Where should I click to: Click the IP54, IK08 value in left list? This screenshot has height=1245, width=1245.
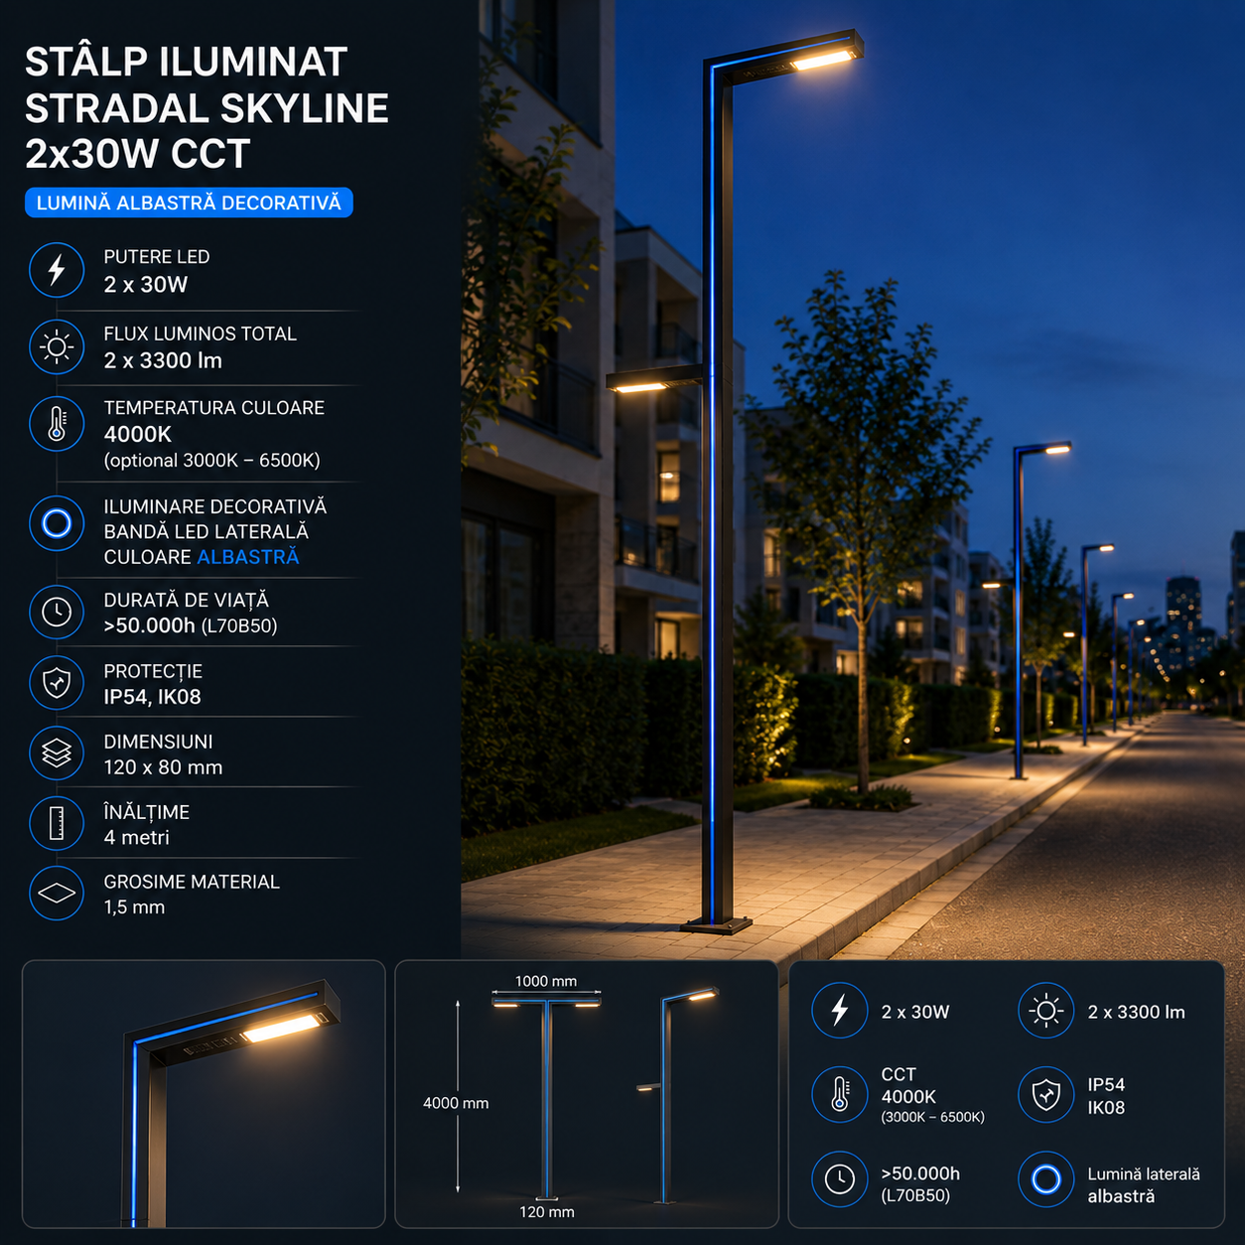[x=152, y=697]
